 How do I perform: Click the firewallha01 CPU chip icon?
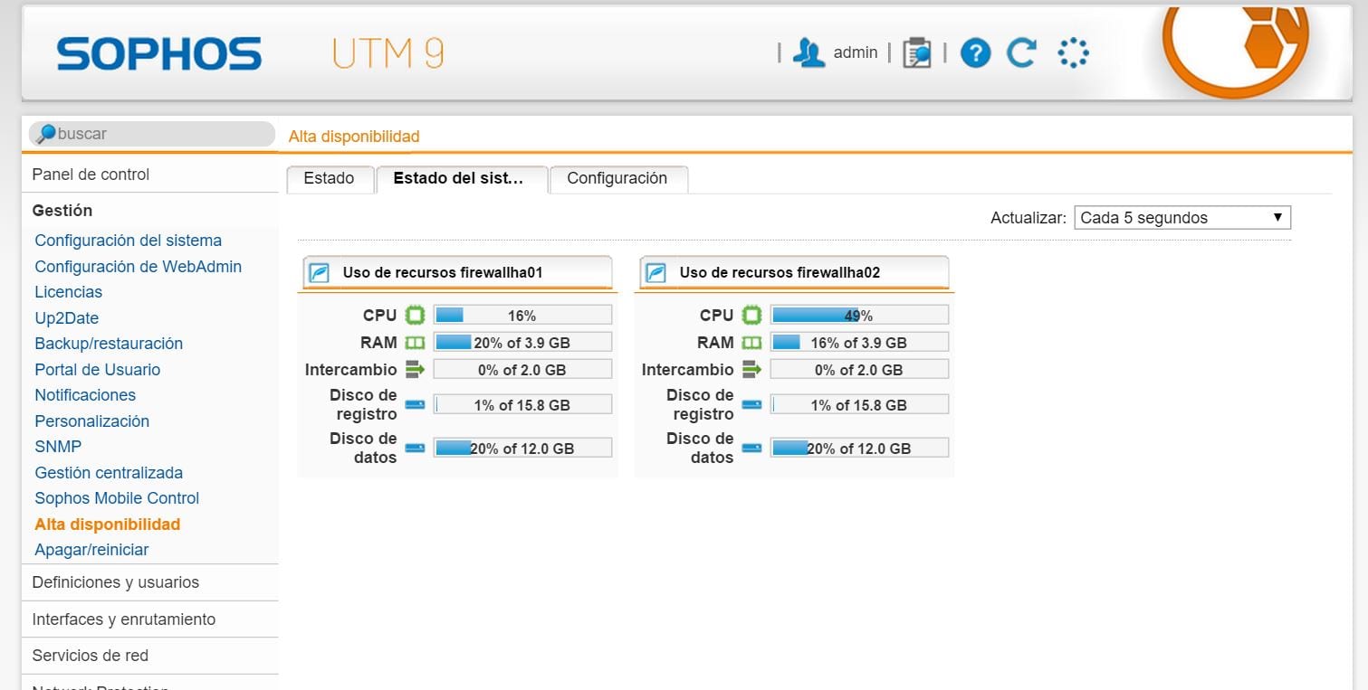tap(415, 316)
